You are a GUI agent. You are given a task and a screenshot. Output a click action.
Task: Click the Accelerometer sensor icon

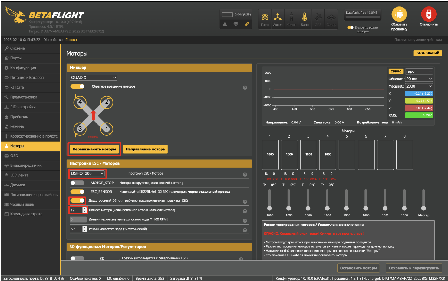click(x=278, y=17)
